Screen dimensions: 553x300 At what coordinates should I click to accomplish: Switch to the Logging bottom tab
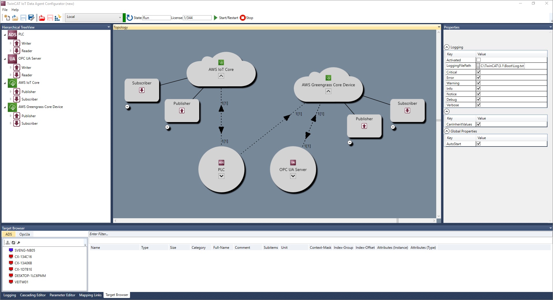[x=10, y=295]
